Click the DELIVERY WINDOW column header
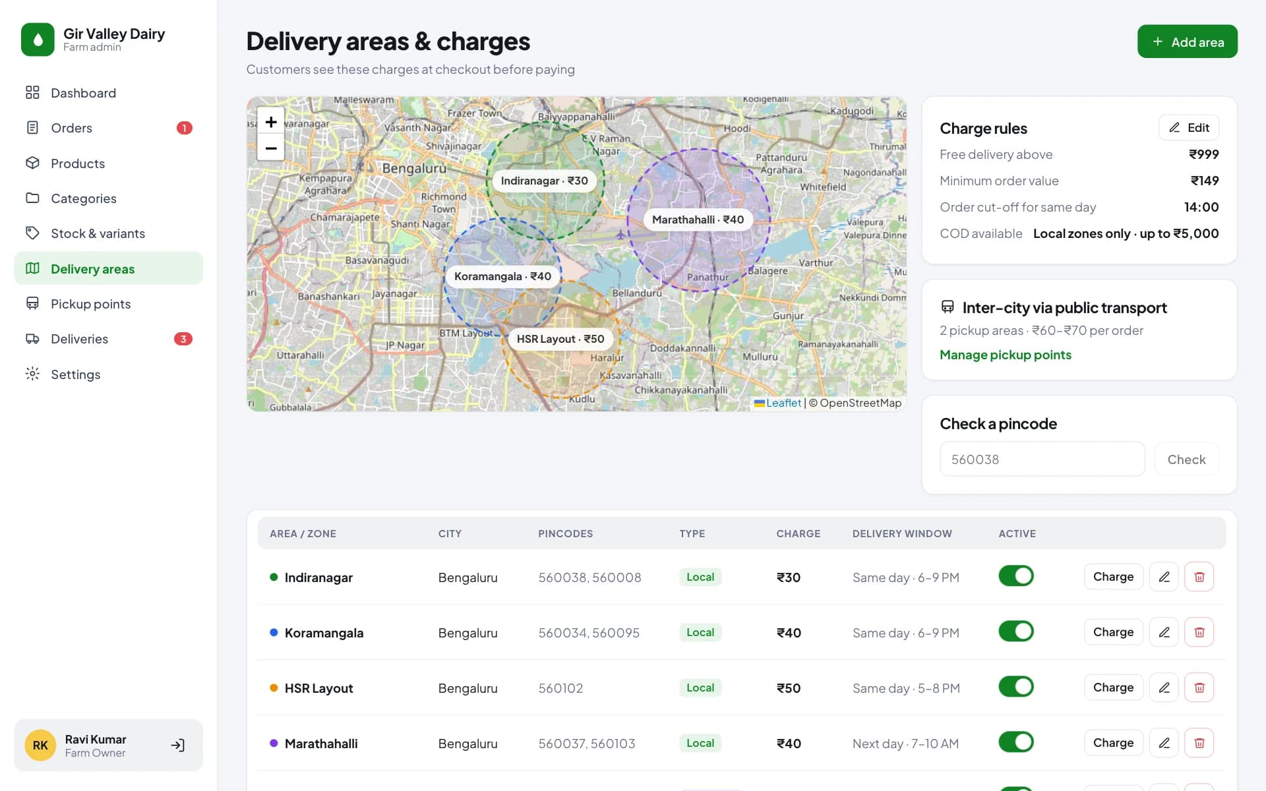Image resolution: width=1266 pixels, height=791 pixels. [902, 533]
